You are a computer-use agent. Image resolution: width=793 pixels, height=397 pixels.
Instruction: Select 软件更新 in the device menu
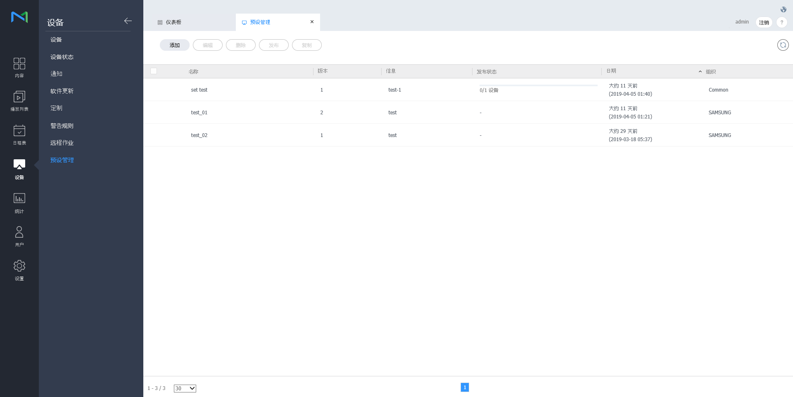[x=62, y=91]
